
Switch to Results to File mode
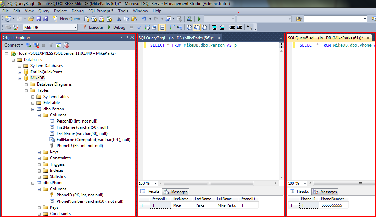tap(204, 27)
